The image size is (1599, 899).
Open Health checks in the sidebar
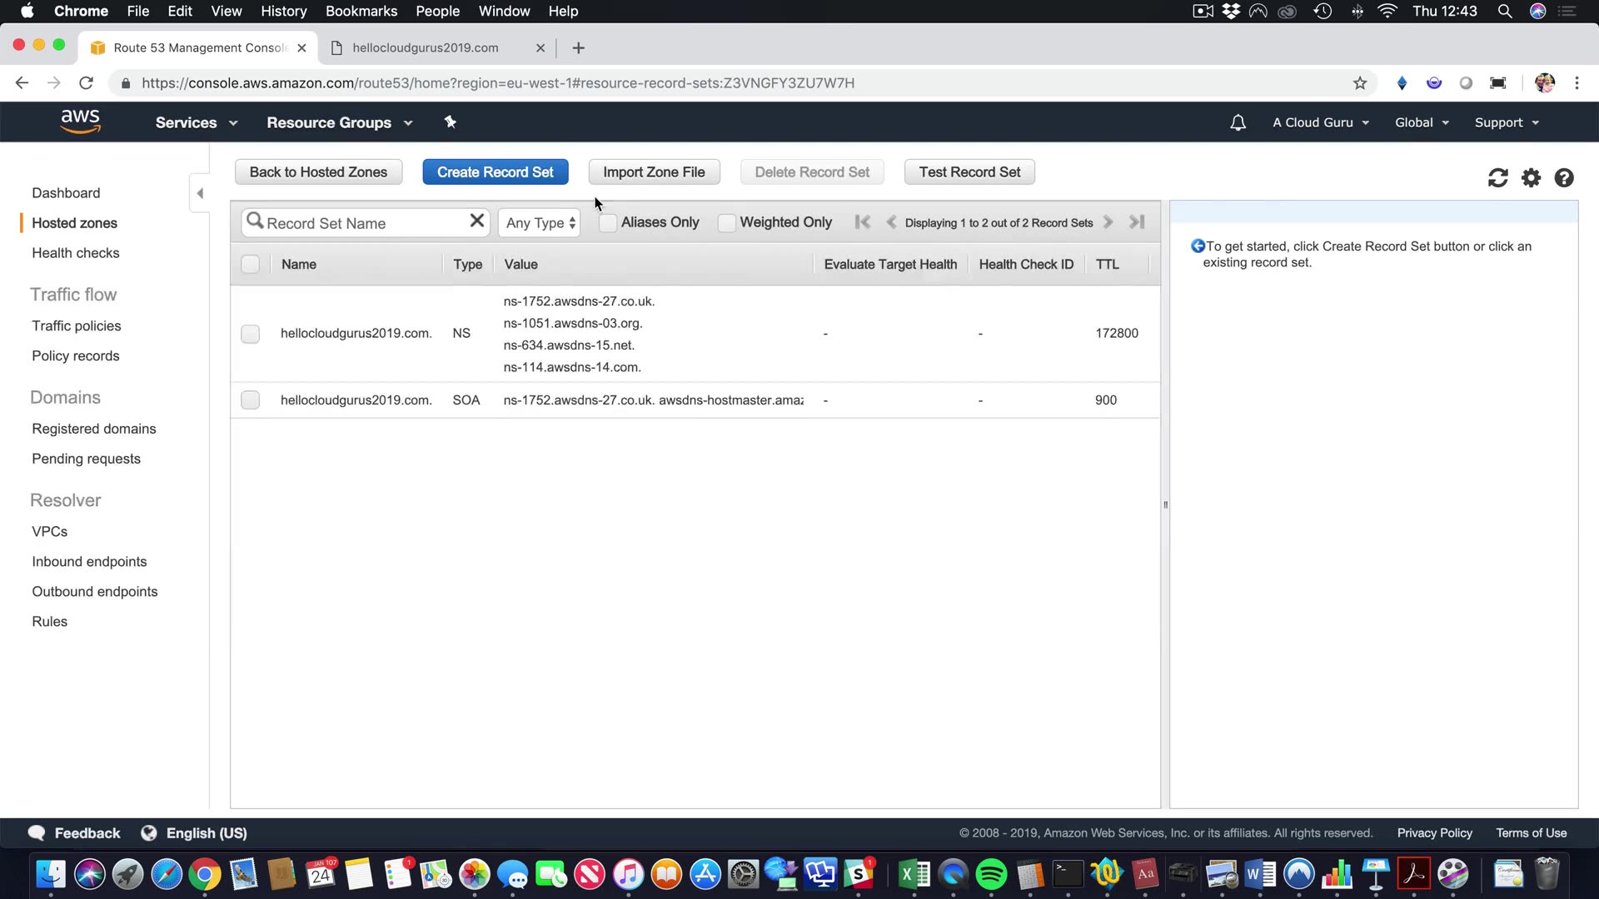tap(75, 253)
